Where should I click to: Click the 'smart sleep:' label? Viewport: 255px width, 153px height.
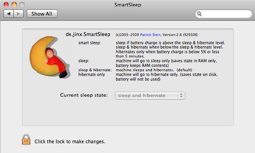[x=90, y=43]
